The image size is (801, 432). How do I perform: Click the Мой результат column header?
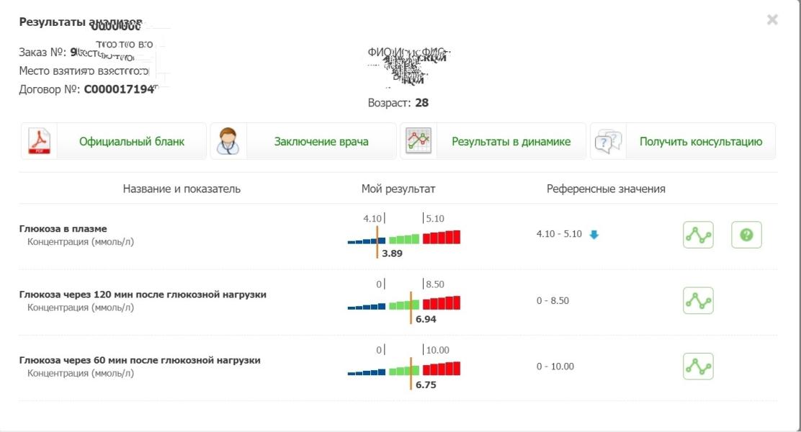(x=398, y=189)
